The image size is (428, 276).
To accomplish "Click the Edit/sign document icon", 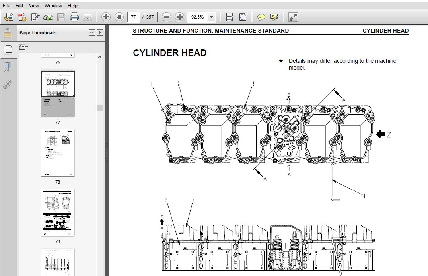I will coord(35,17).
